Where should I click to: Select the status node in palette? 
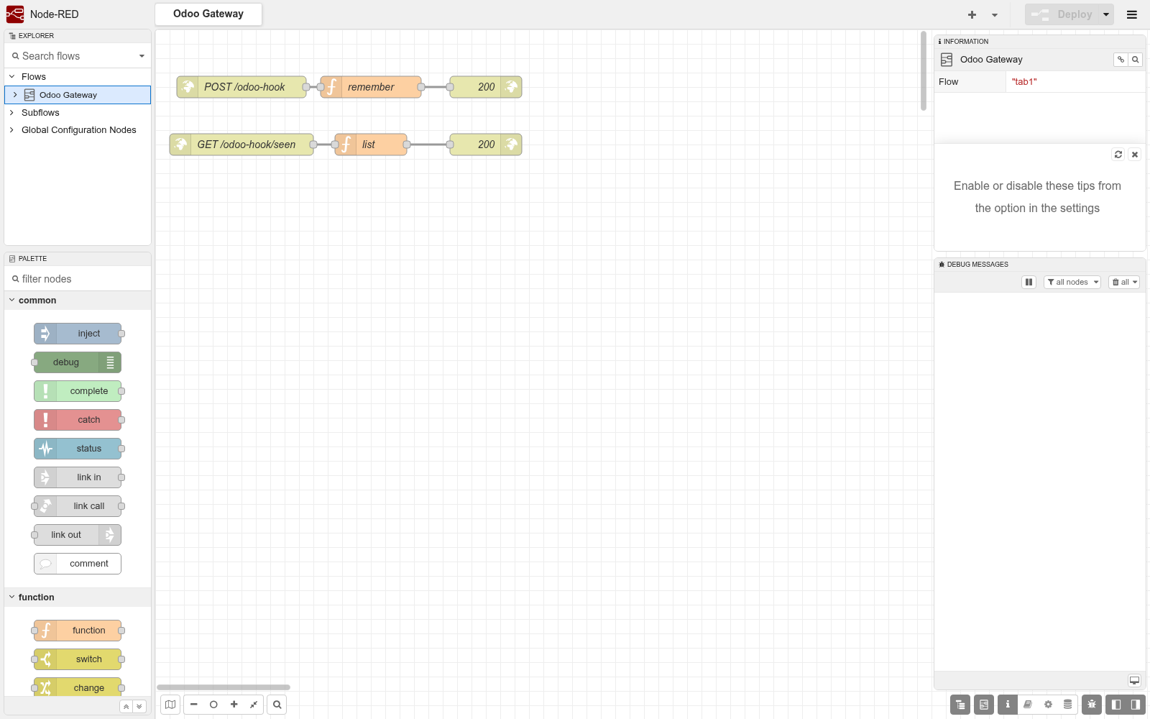[78, 449]
